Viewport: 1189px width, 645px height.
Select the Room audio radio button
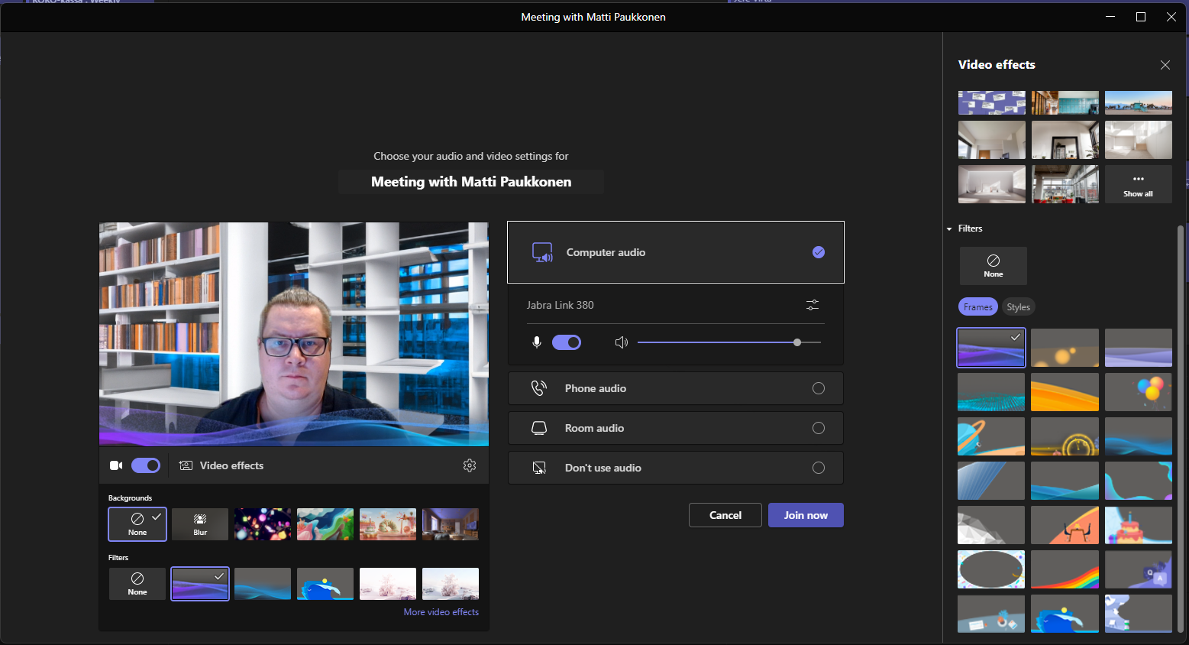tap(818, 428)
